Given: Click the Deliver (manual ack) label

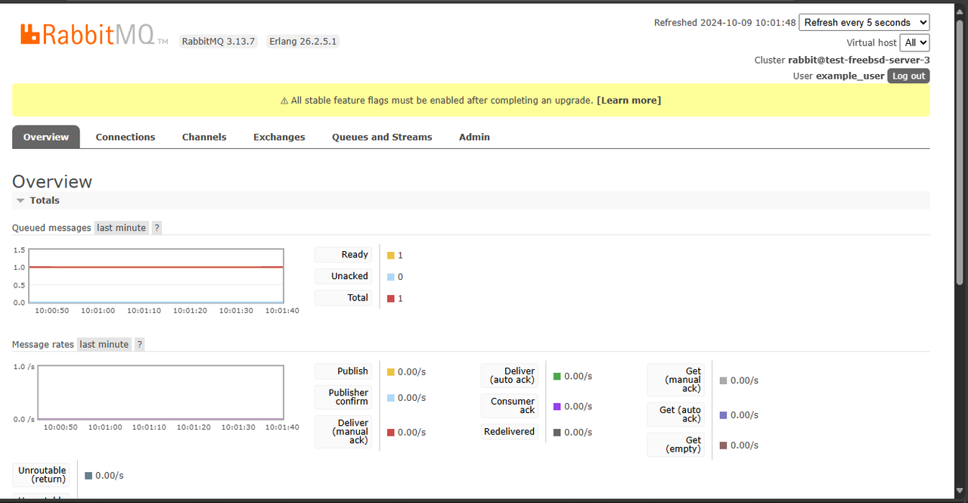Looking at the screenshot, I should 343,432.
